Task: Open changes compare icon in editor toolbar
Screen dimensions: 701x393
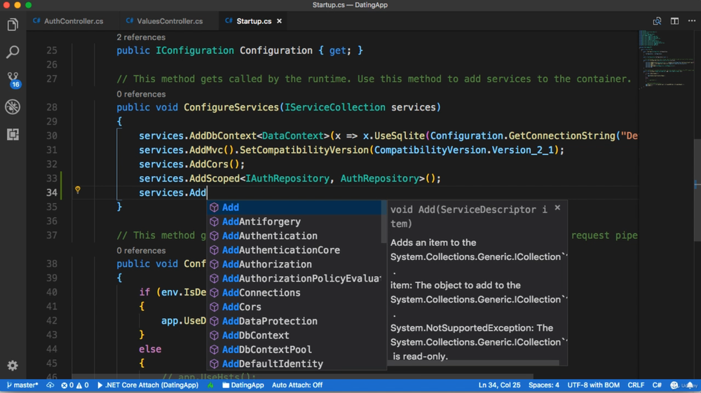Action: point(657,21)
